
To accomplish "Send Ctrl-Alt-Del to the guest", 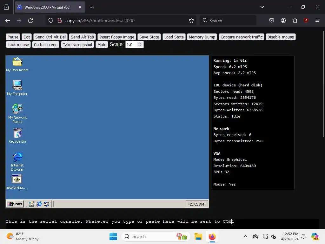I will [50, 37].
